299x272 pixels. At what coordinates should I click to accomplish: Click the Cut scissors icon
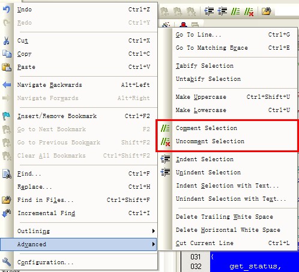point(7,41)
